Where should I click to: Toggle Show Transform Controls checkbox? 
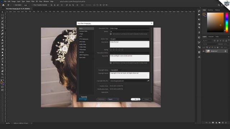[x=32, y=5]
